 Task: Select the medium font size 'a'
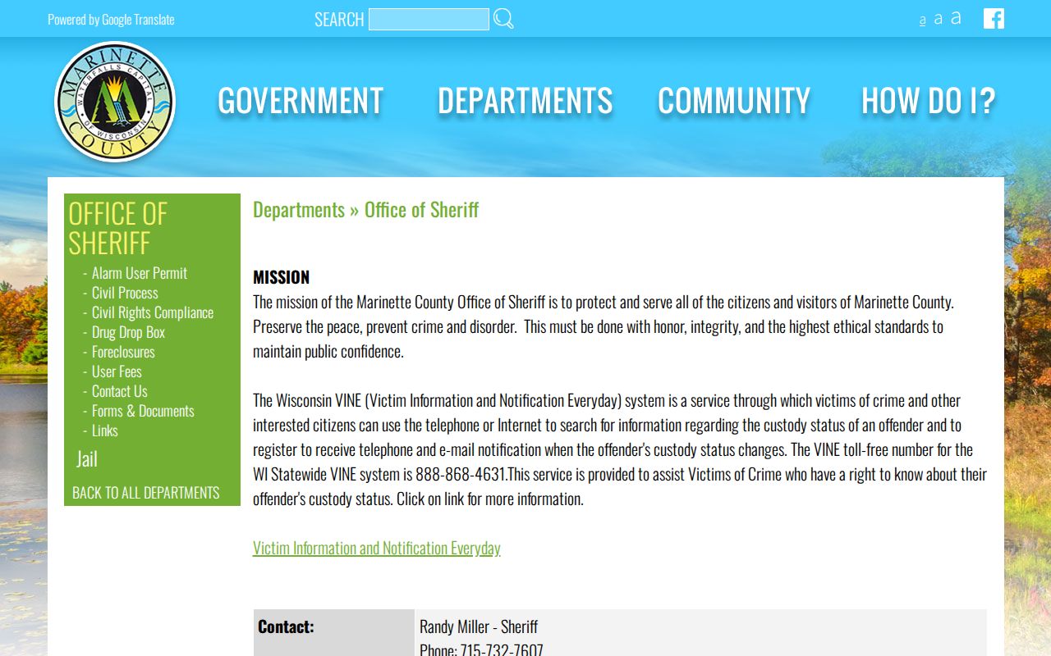(x=939, y=19)
